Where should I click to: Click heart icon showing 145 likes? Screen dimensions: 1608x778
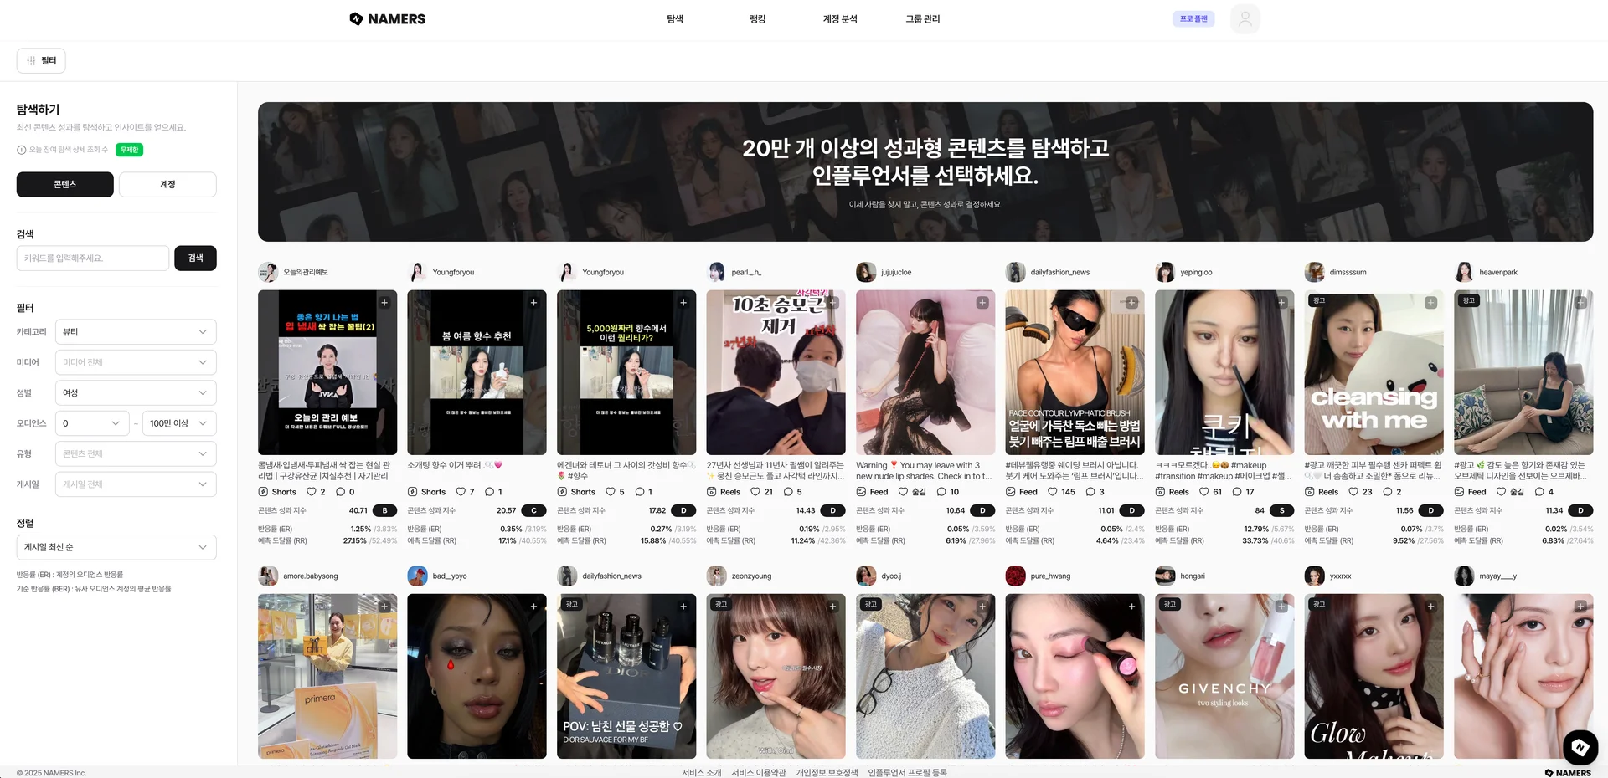[1053, 492]
